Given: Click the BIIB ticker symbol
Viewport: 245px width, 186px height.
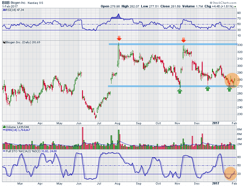Looking at the screenshot, I should [x=6, y=3].
